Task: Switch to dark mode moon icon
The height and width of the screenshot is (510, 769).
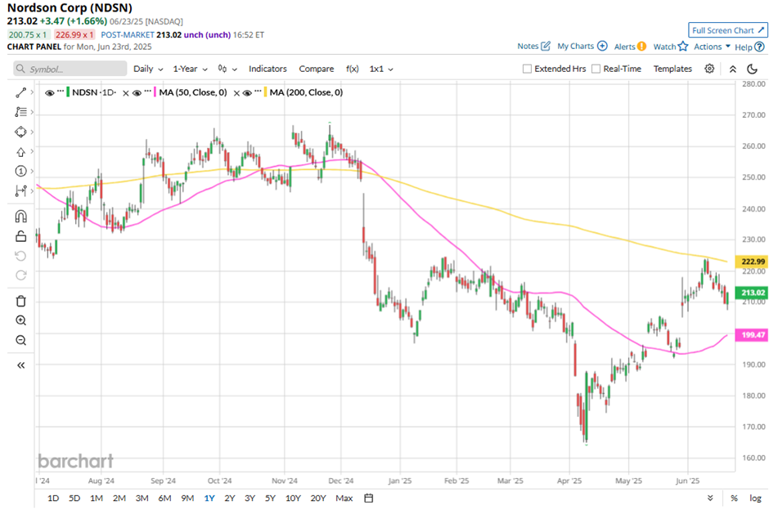Action: pos(751,69)
